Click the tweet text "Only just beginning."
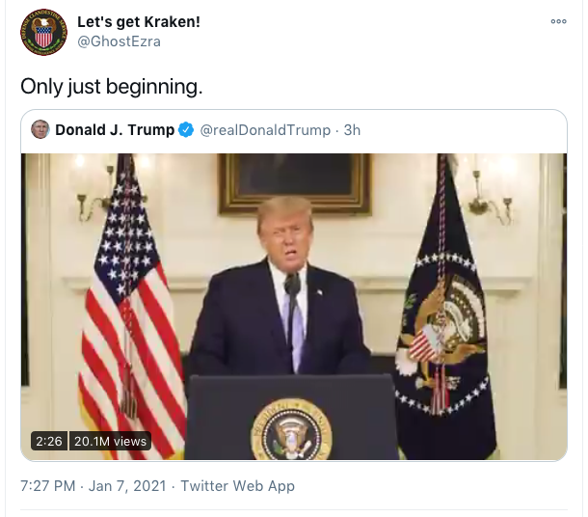The image size is (588, 517). click(112, 86)
